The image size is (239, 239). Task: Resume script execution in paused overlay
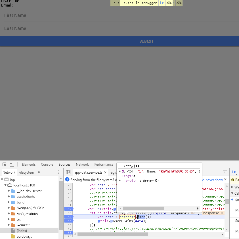point(162,3)
